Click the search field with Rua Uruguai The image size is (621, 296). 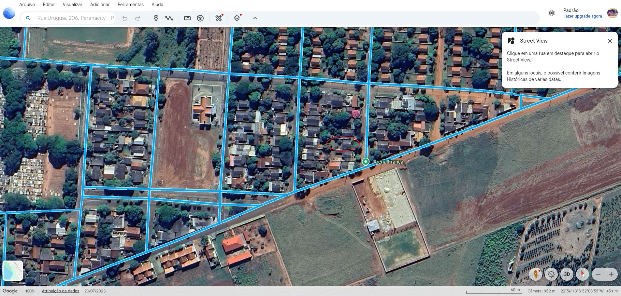pyautogui.click(x=75, y=18)
